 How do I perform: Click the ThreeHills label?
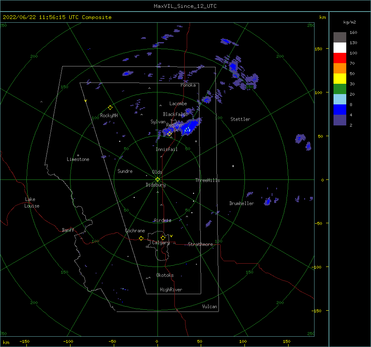click(x=207, y=180)
